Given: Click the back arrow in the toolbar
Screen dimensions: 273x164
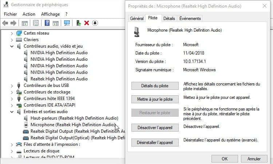Looking at the screenshot, I should pos(5,23).
